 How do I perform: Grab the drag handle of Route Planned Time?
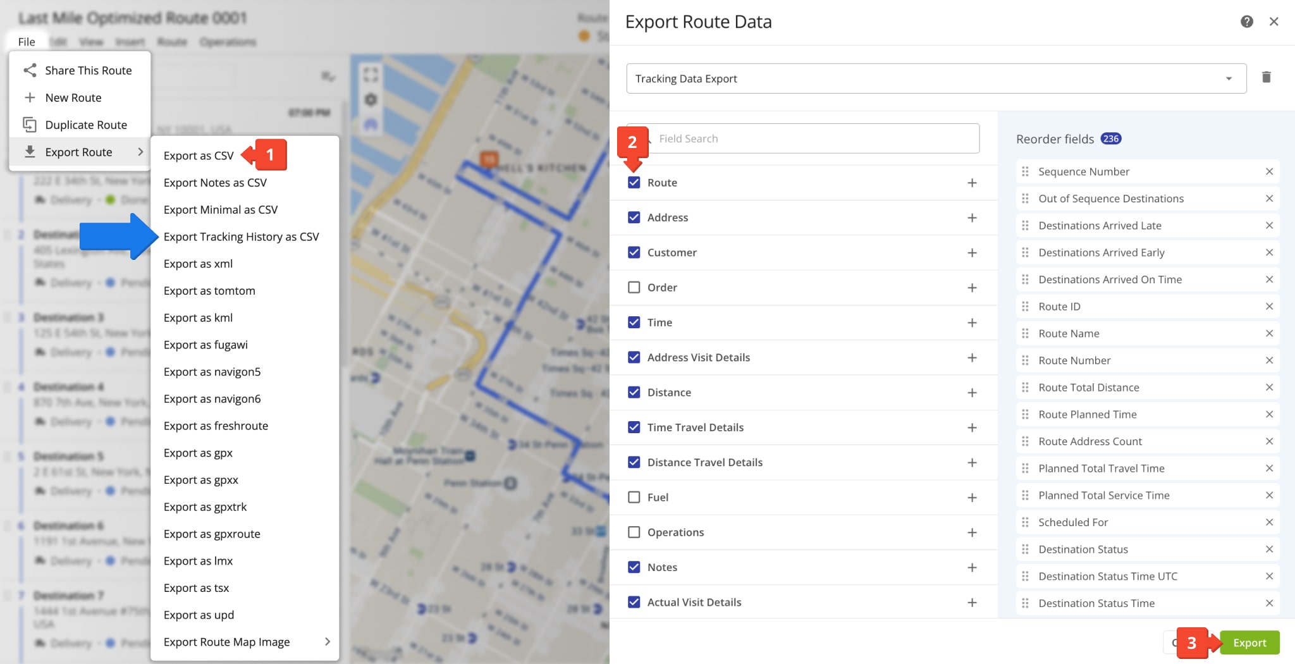pyautogui.click(x=1025, y=414)
